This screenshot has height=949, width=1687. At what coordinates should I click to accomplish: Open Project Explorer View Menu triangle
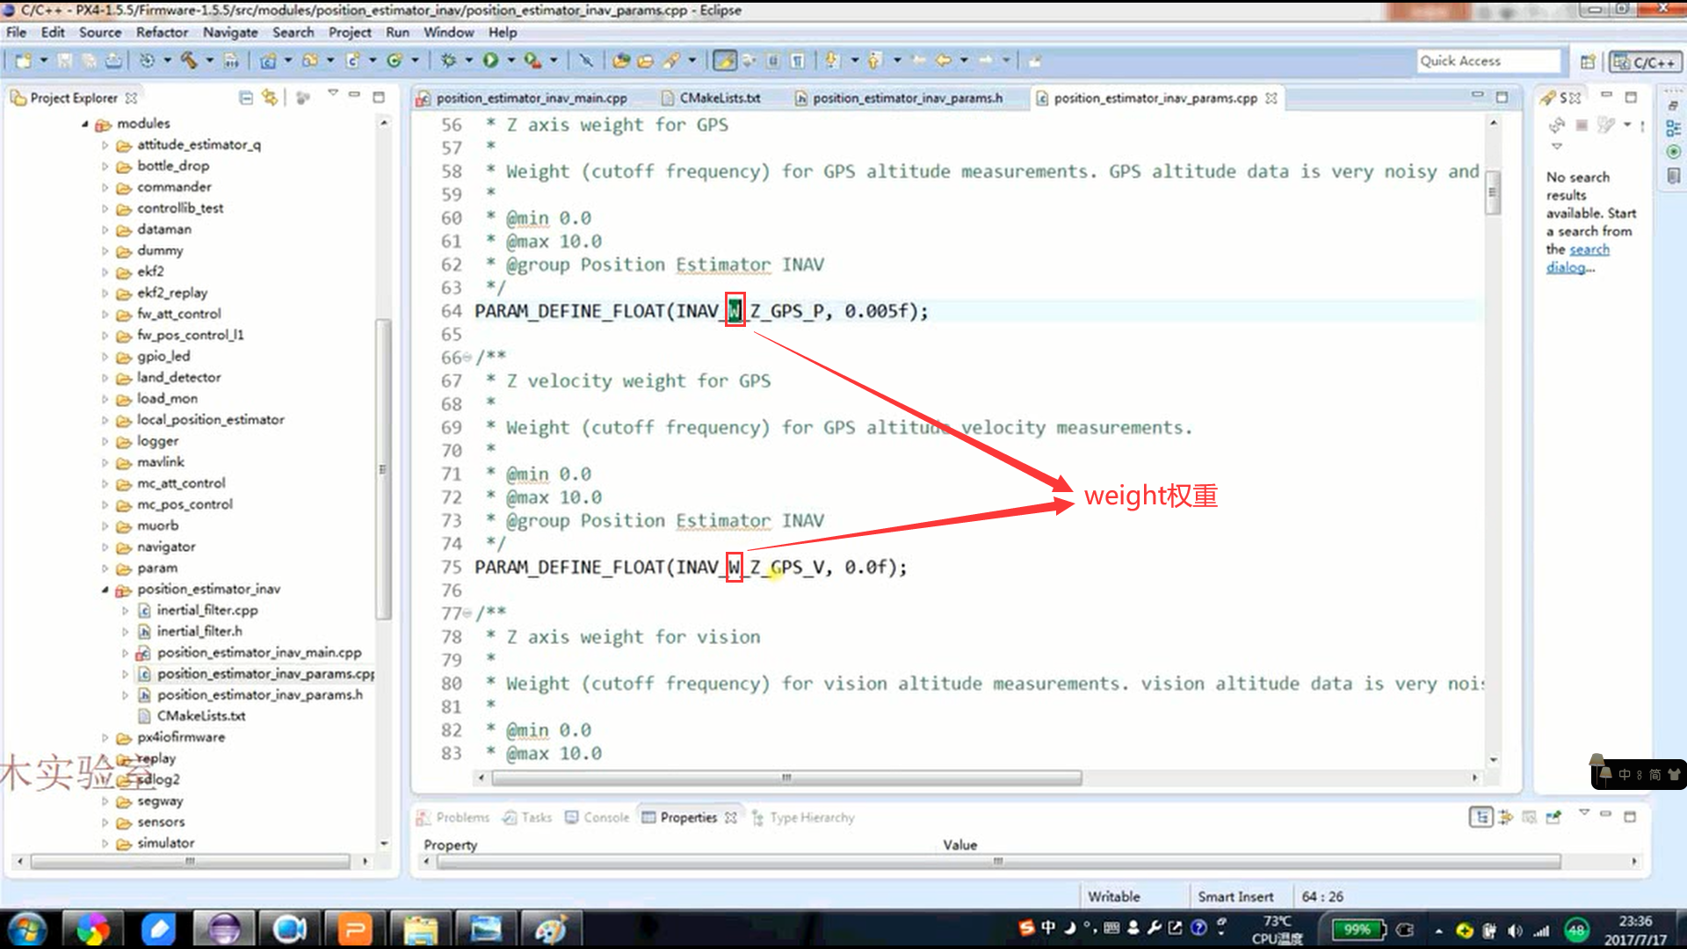333,93
